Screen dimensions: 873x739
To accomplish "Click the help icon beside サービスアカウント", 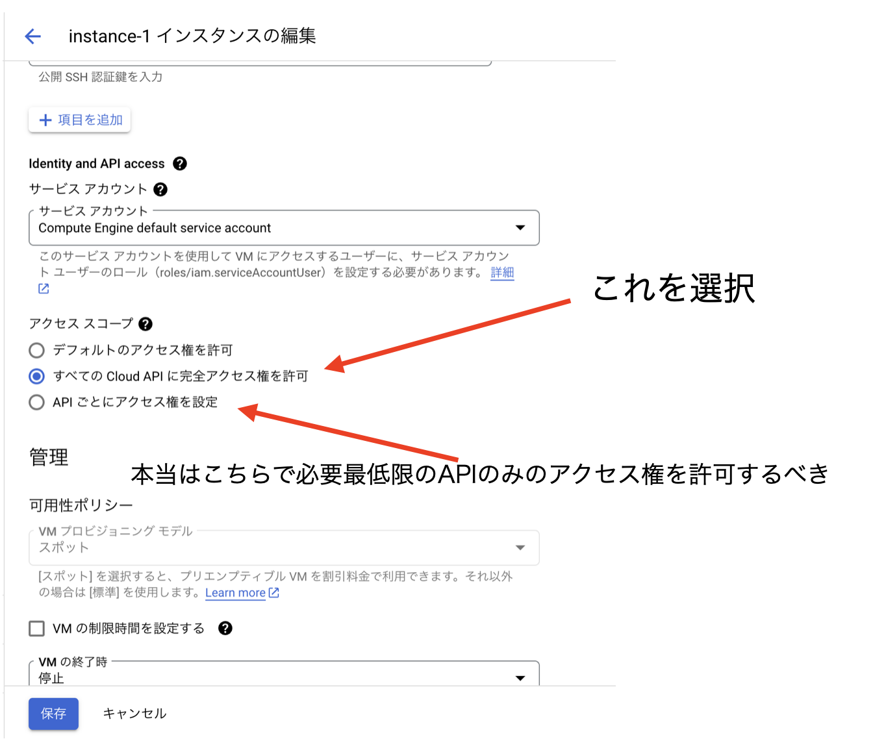I will 160,189.
